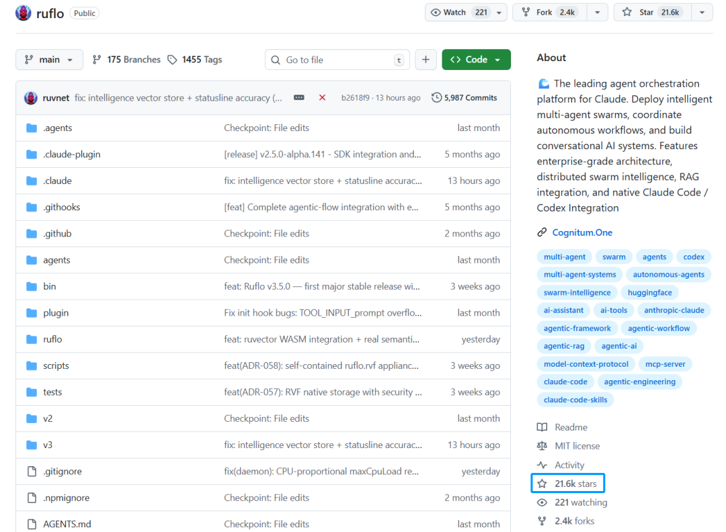This screenshot has width=726, height=532.
Task: Click the failed status X icon
Action: tap(322, 97)
